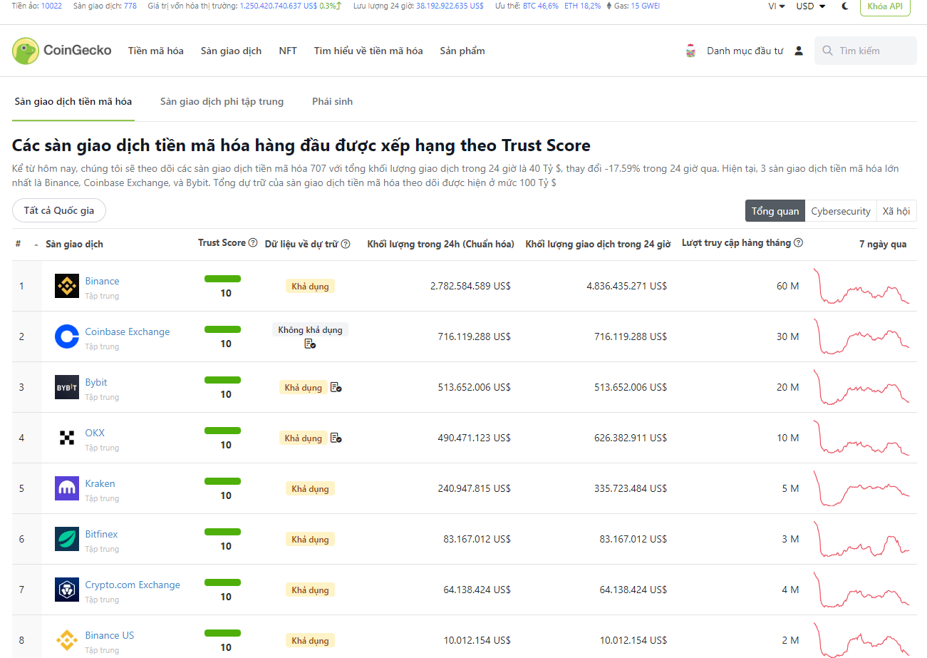Click the Tìm kiếm search field
This screenshot has height=658, width=927.
[x=865, y=51]
